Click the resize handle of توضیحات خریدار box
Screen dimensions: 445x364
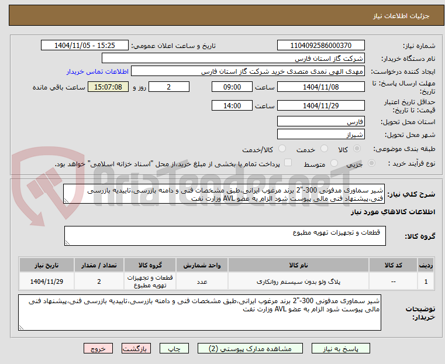tap(21, 327)
